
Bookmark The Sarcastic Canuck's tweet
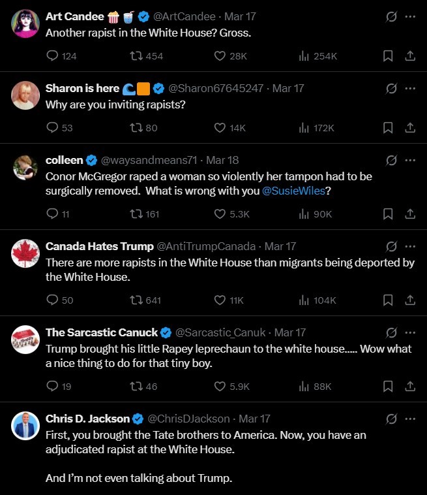pos(388,387)
